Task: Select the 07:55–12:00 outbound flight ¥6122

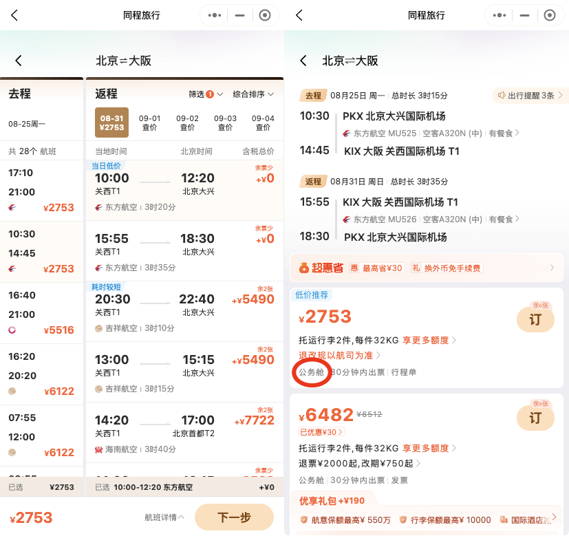Action: [x=42, y=436]
